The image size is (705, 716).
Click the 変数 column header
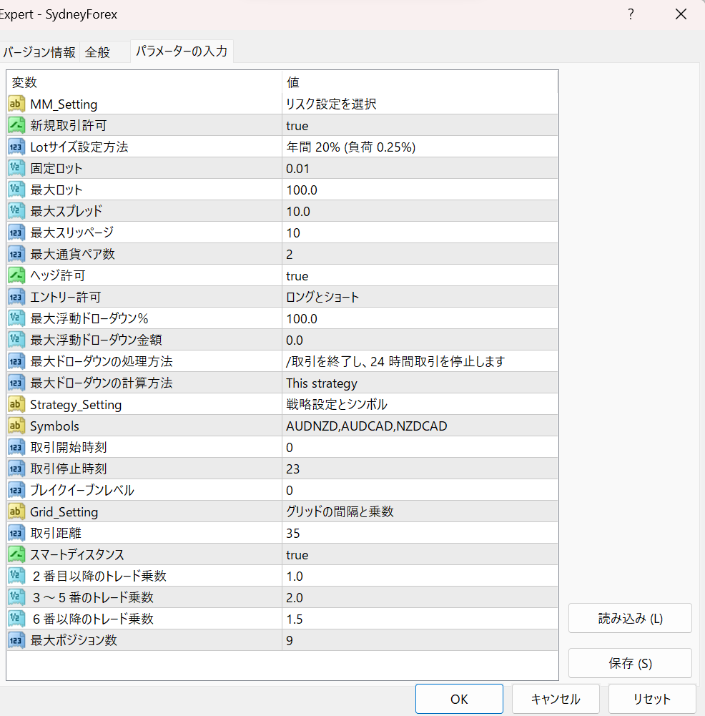point(144,82)
